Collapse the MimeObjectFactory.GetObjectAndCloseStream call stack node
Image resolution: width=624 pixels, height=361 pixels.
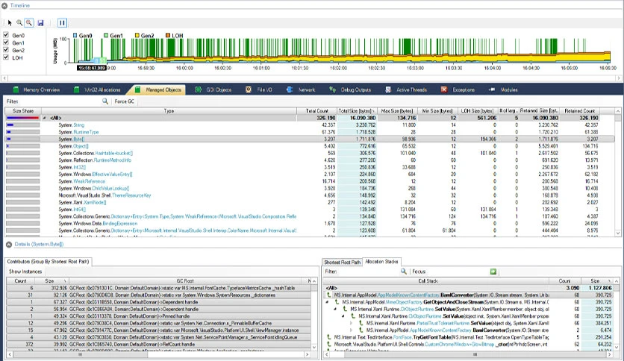[x=328, y=302]
